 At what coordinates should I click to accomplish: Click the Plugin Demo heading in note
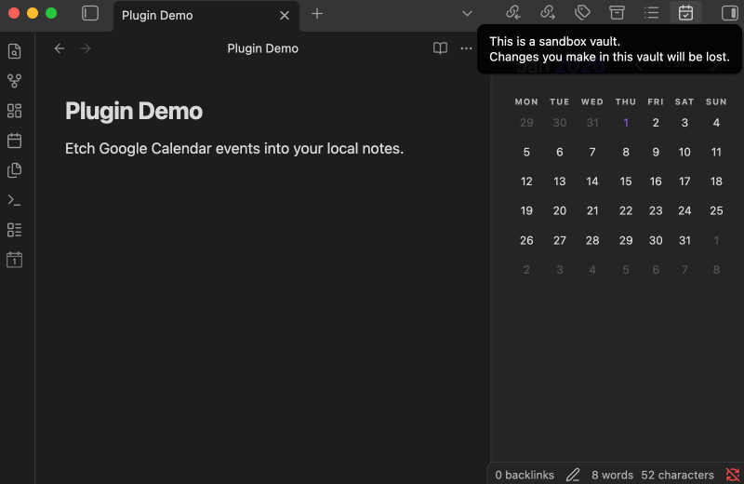[x=134, y=111]
